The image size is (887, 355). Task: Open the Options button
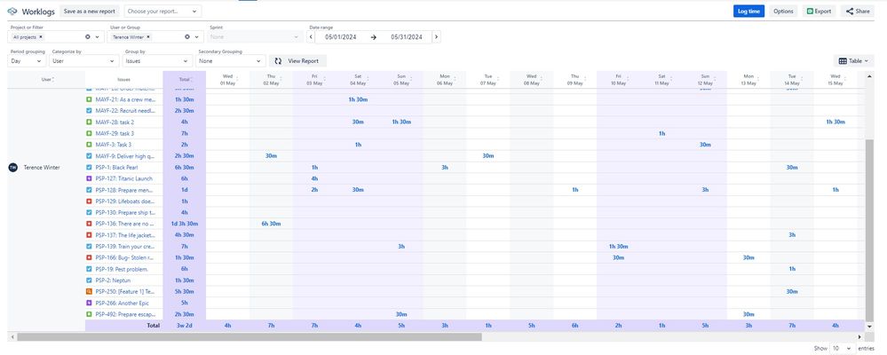pyautogui.click(x=783, y=12)
